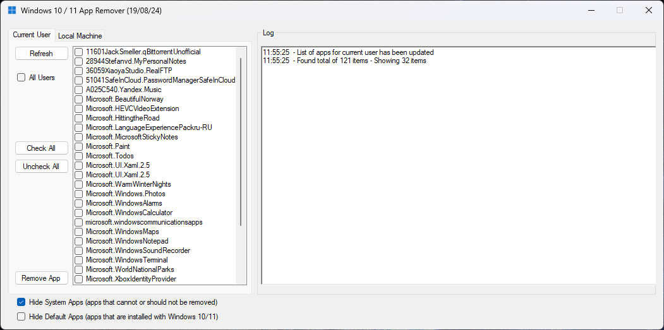Check the Microsoft.WindowsSoundRecorder box
Screen dimensions: 664x330
pos(78,250)
